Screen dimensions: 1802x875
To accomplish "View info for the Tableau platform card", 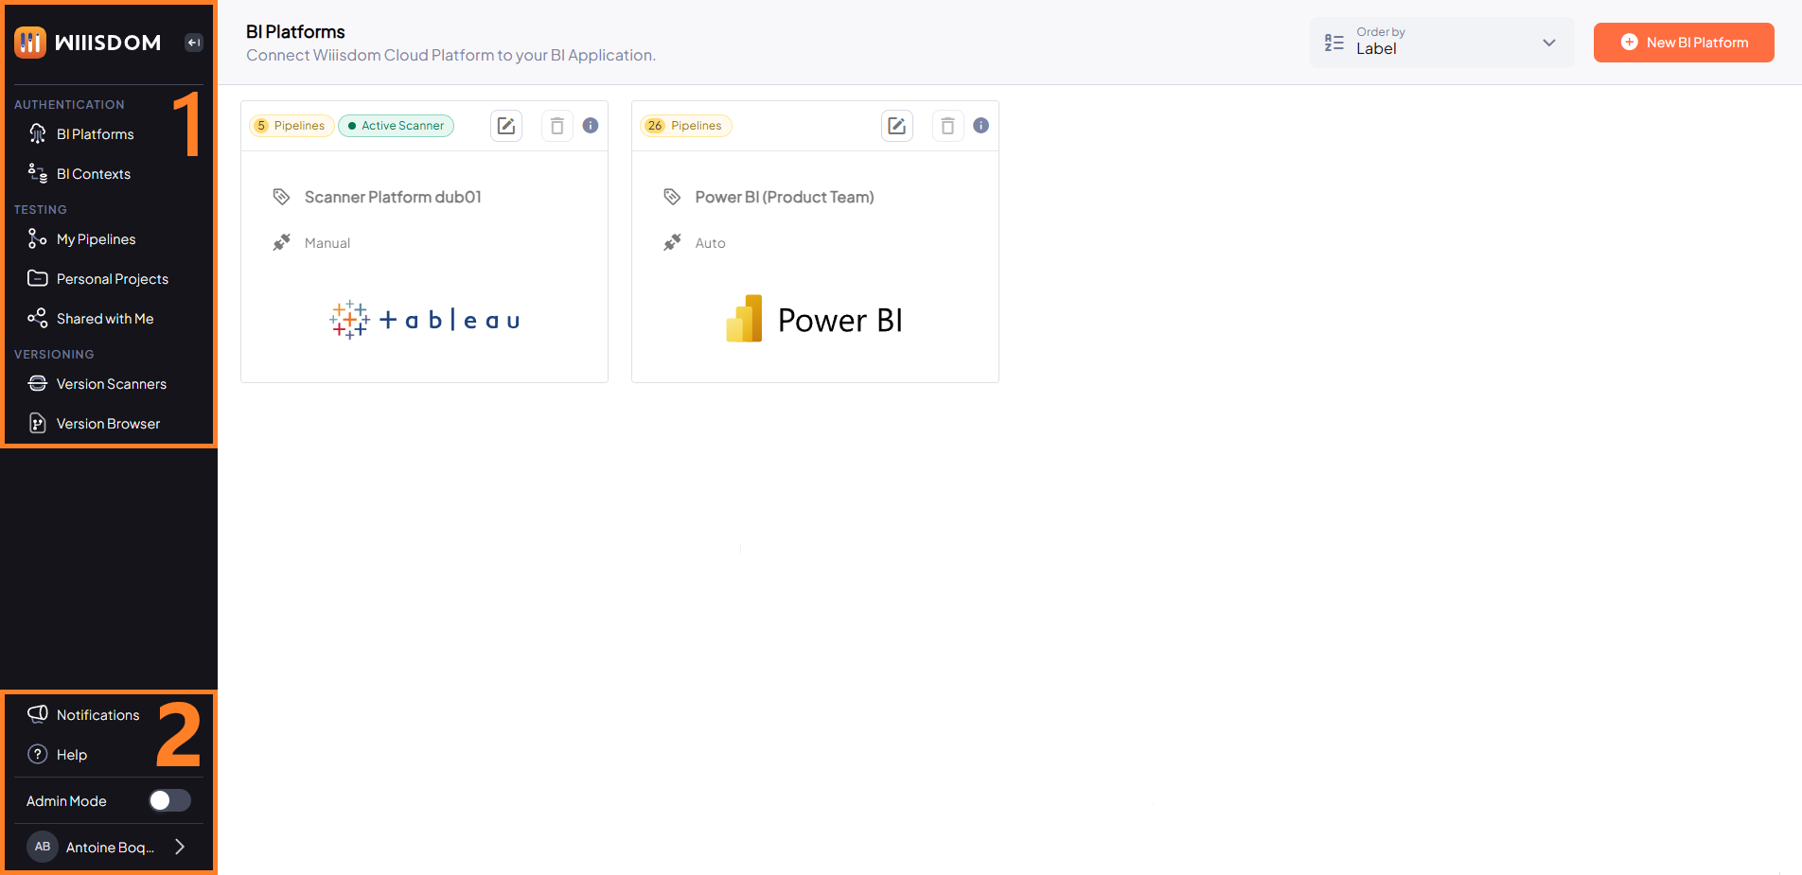I will click(591, 125).
